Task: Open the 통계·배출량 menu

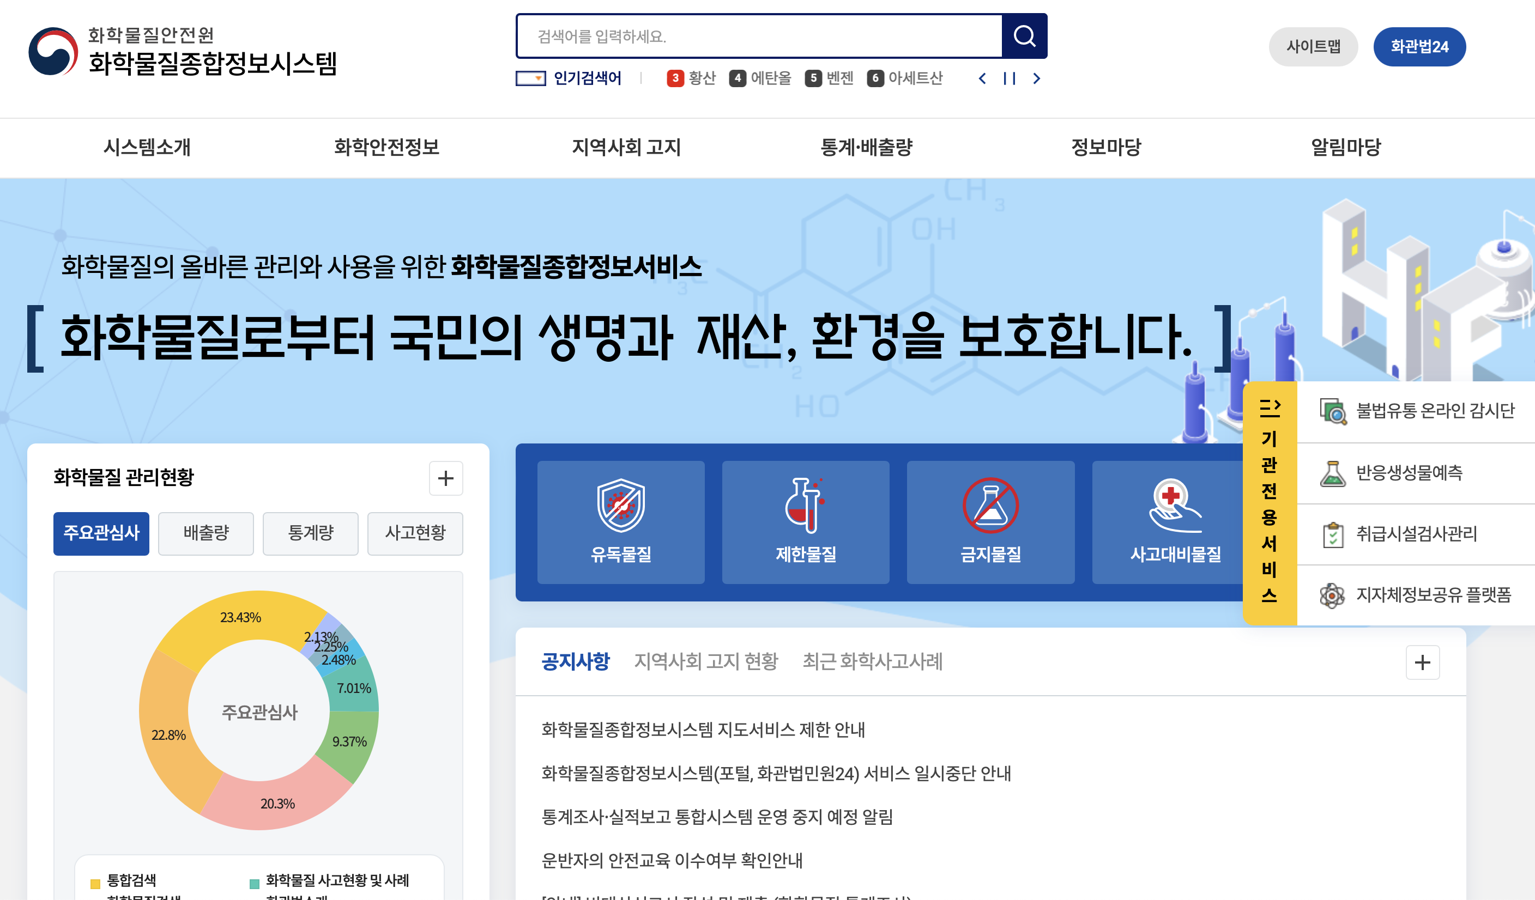Action: tap(866, 147)
